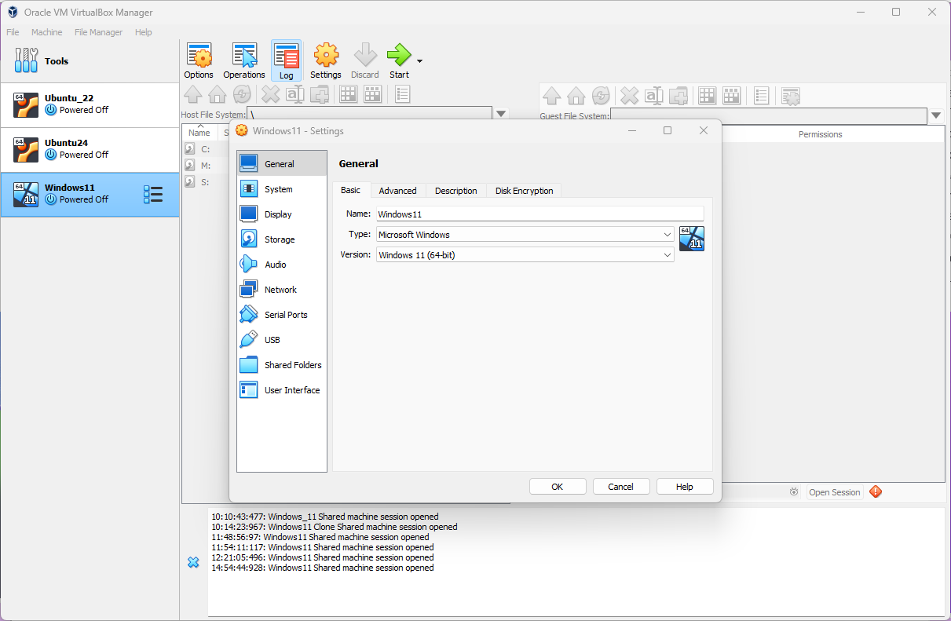Click the log line at 10:14:23:967

point(334,527)
